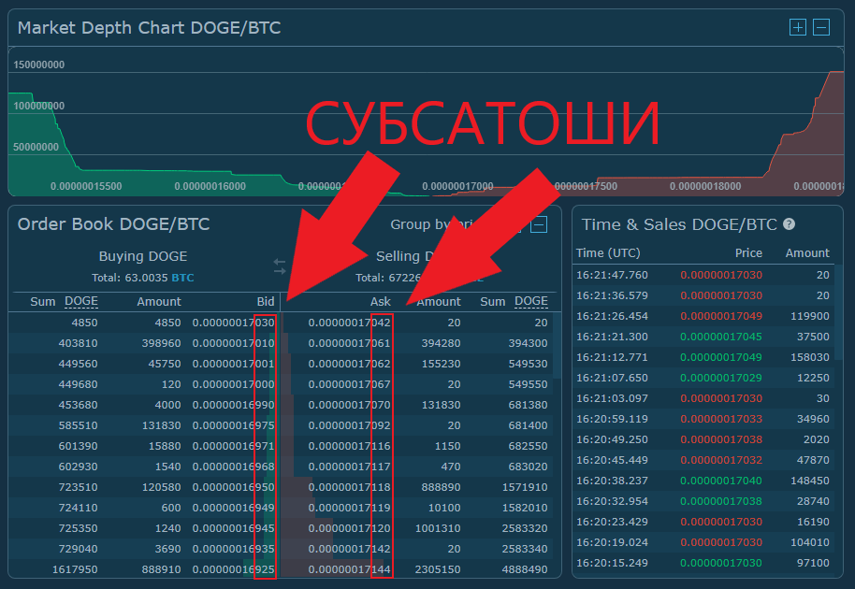Select bid price 0.0000016975
855x589 pixels.
233,425
